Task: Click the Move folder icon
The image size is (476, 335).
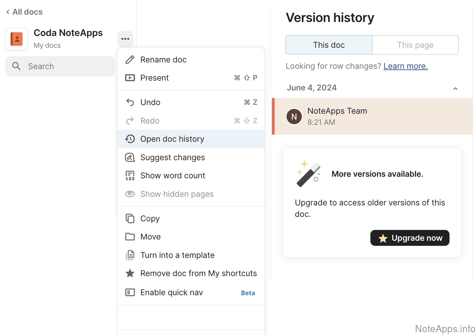Action: coord(130,237)
